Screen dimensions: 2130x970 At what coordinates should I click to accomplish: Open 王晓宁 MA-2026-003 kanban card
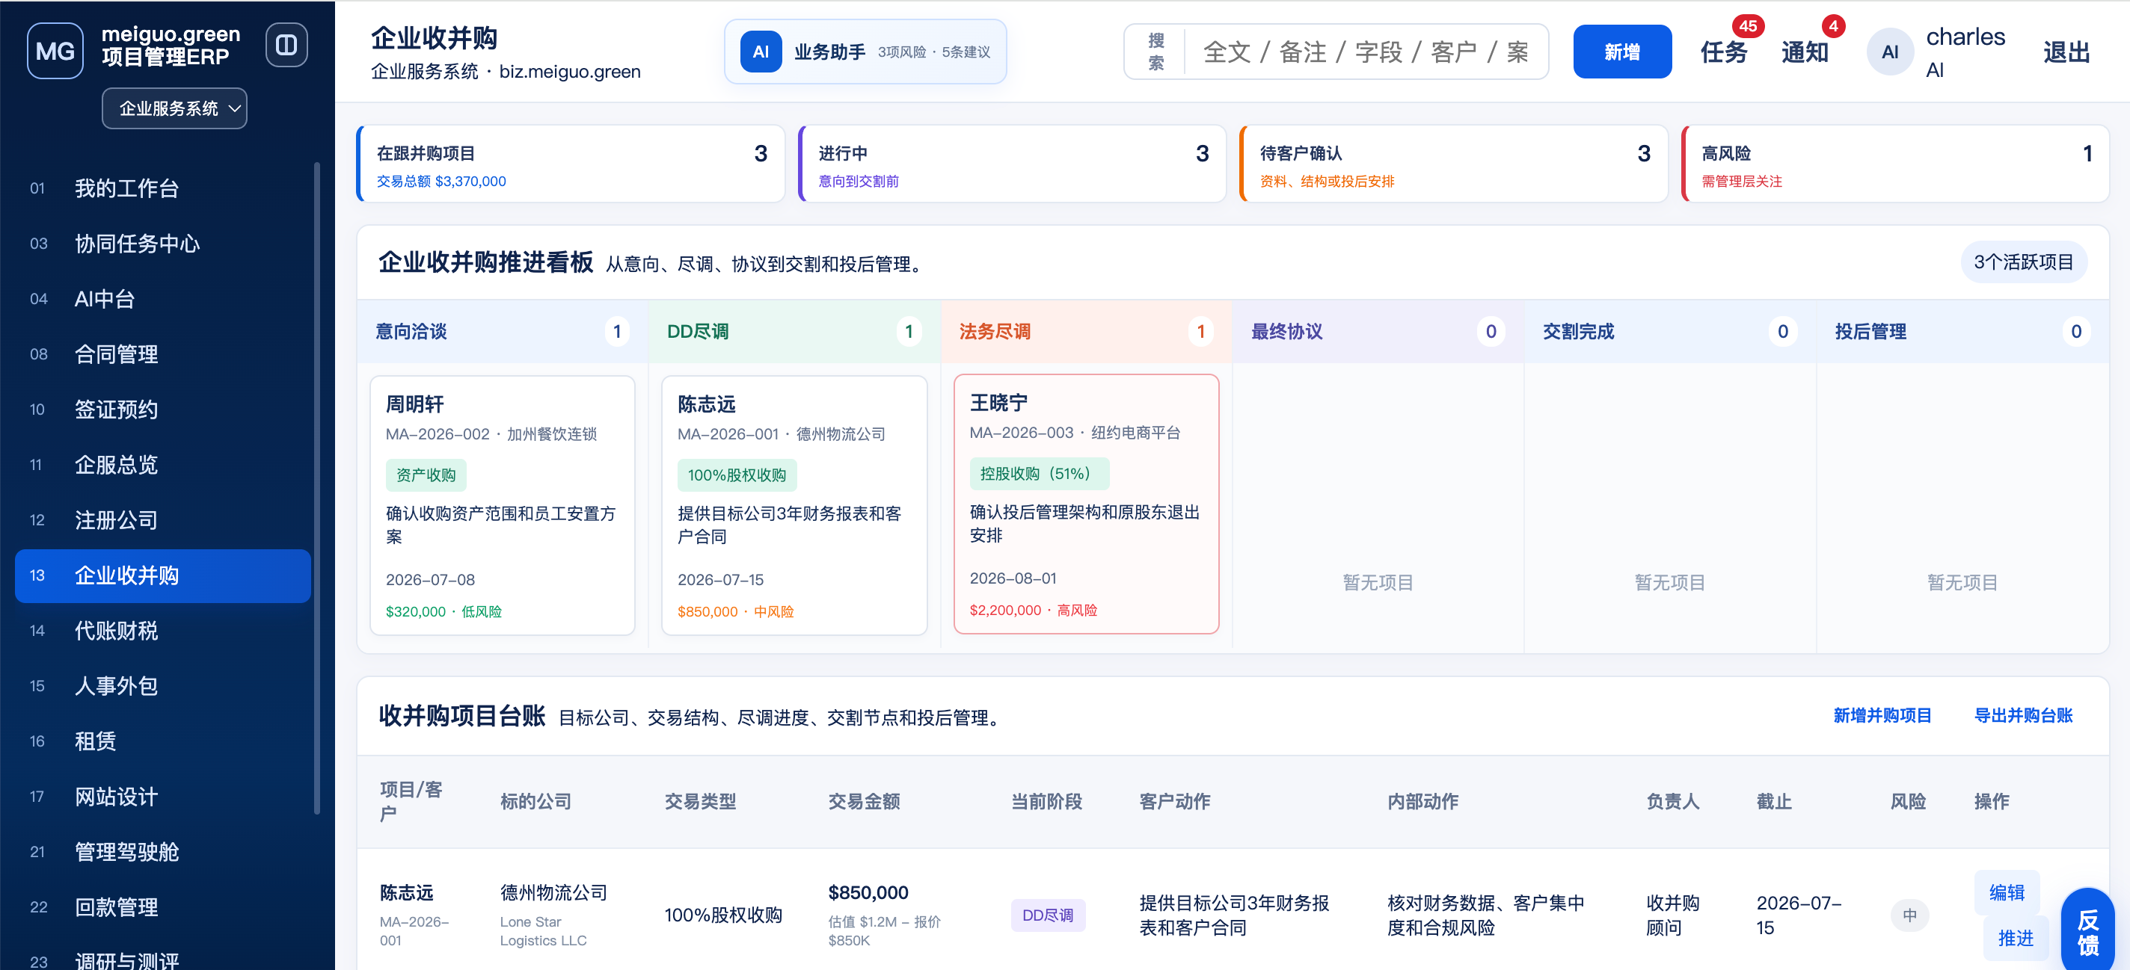click(x=1087, y=504)
